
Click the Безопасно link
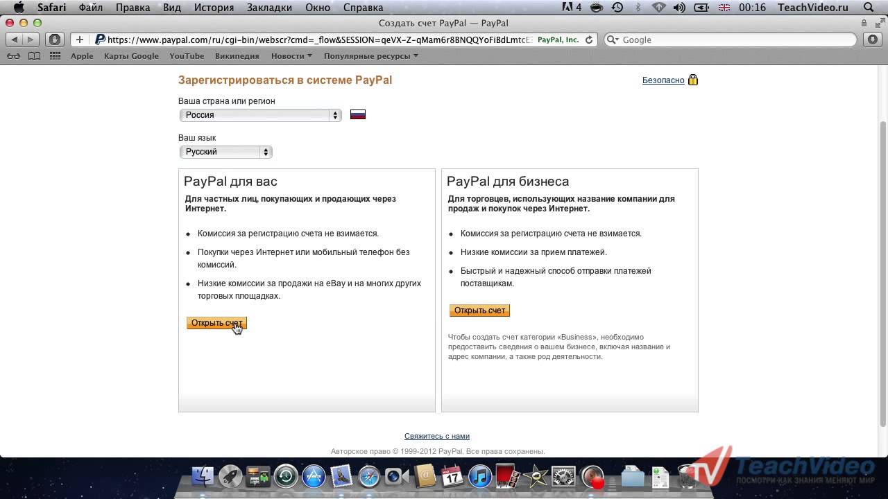point(663,80)
